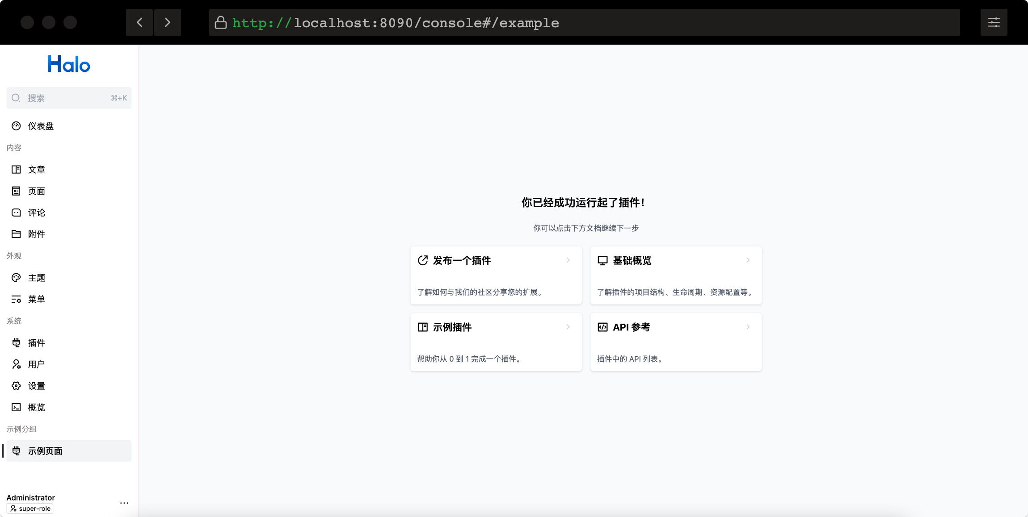
Task: Open the Administrator options via ellipsis
Action: [124, 502]
